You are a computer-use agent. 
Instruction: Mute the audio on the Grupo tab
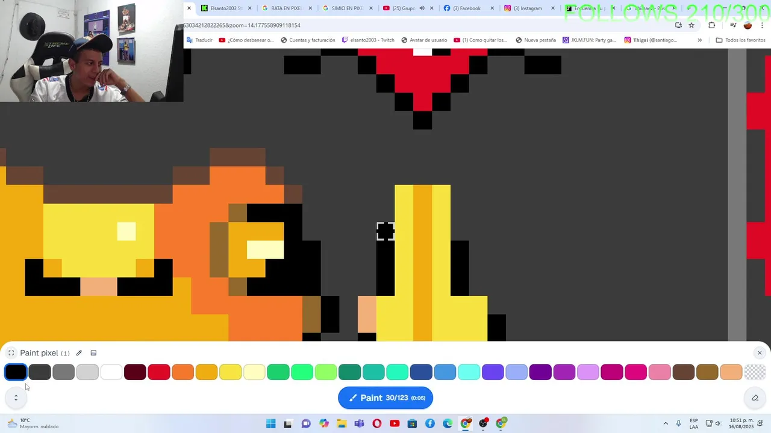click(x=422, y=8)
